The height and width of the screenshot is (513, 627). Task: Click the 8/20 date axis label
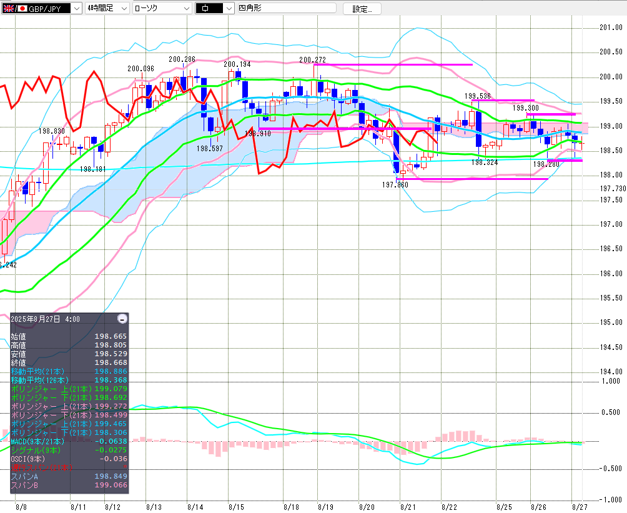pos(367,507)
